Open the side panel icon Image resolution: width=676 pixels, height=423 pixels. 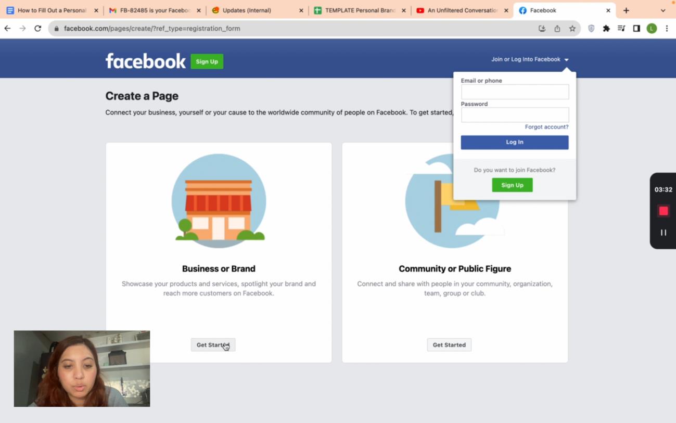pyautogui.click(x=636, y=29)
